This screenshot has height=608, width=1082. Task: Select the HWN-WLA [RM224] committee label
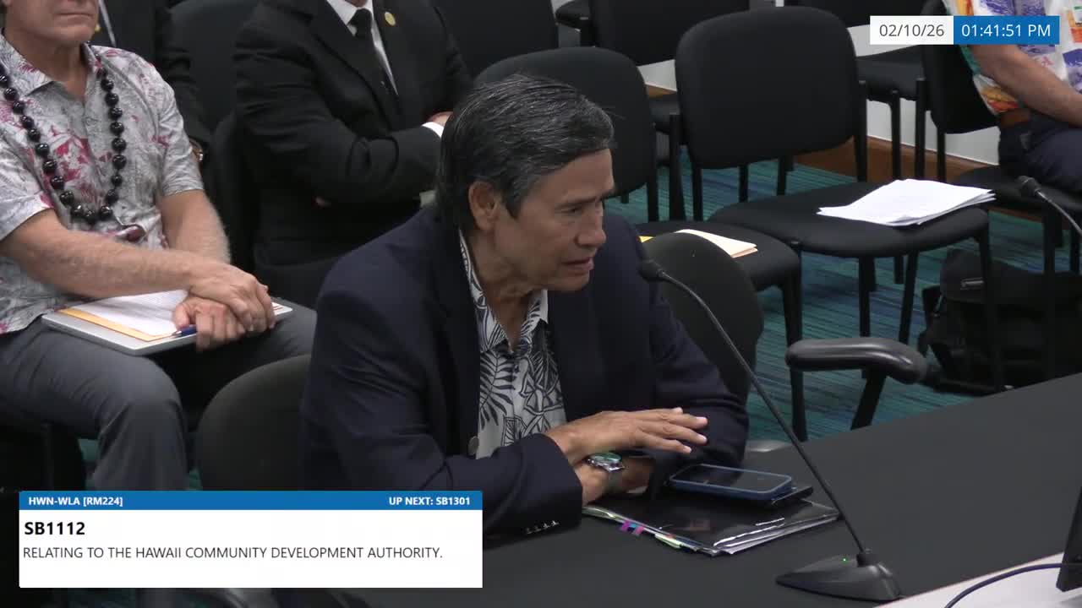(x=75, y=501)
